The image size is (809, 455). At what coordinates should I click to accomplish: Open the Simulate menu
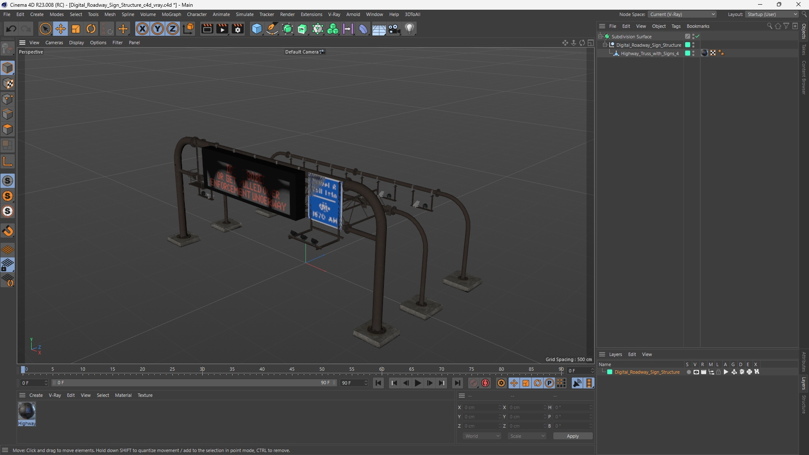pos(244,14)
